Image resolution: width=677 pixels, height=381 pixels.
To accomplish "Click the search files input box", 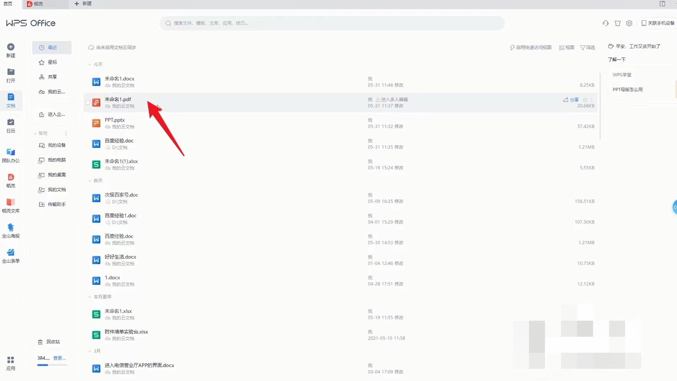I will pyautogui.click(x=332, y=23).
